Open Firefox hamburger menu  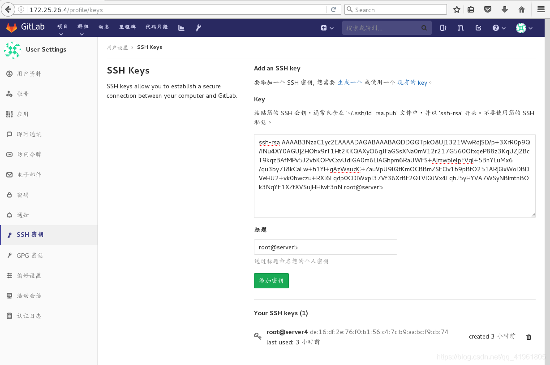click(541, 9)
